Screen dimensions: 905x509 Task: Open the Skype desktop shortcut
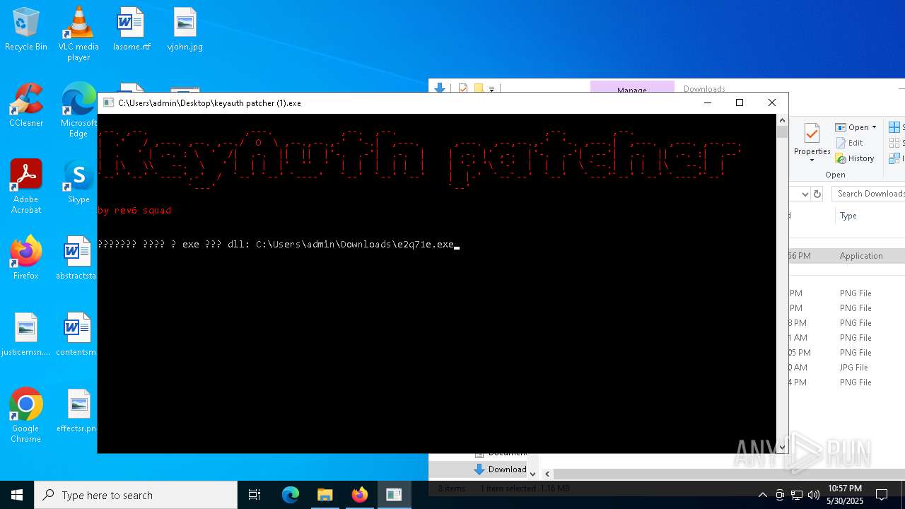point(78,182)
